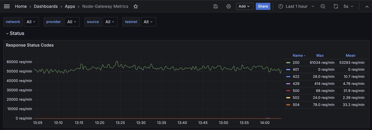Change color of the 401 series swatch
Image resolution: width=372 pixels, height=130 pixels.
coord(288,70)
